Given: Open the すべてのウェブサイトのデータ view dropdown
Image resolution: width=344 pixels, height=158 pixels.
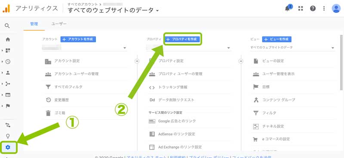Looking at the screenshot, I should pyautogui.click(x=292, y=48).
